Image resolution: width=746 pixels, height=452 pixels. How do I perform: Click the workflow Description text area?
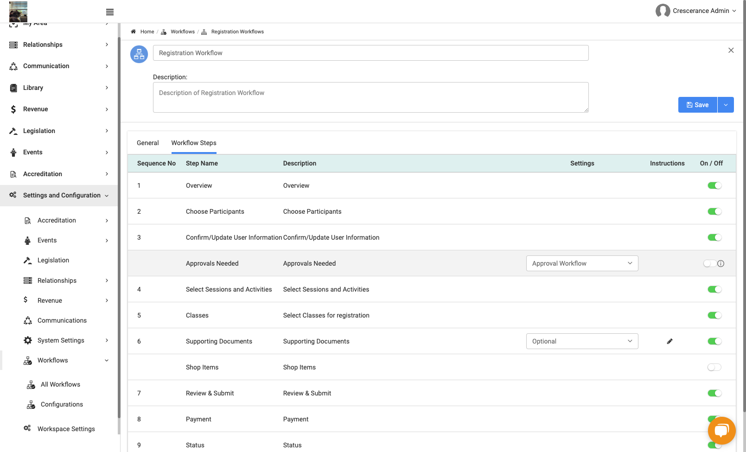(x=371, y=97)
